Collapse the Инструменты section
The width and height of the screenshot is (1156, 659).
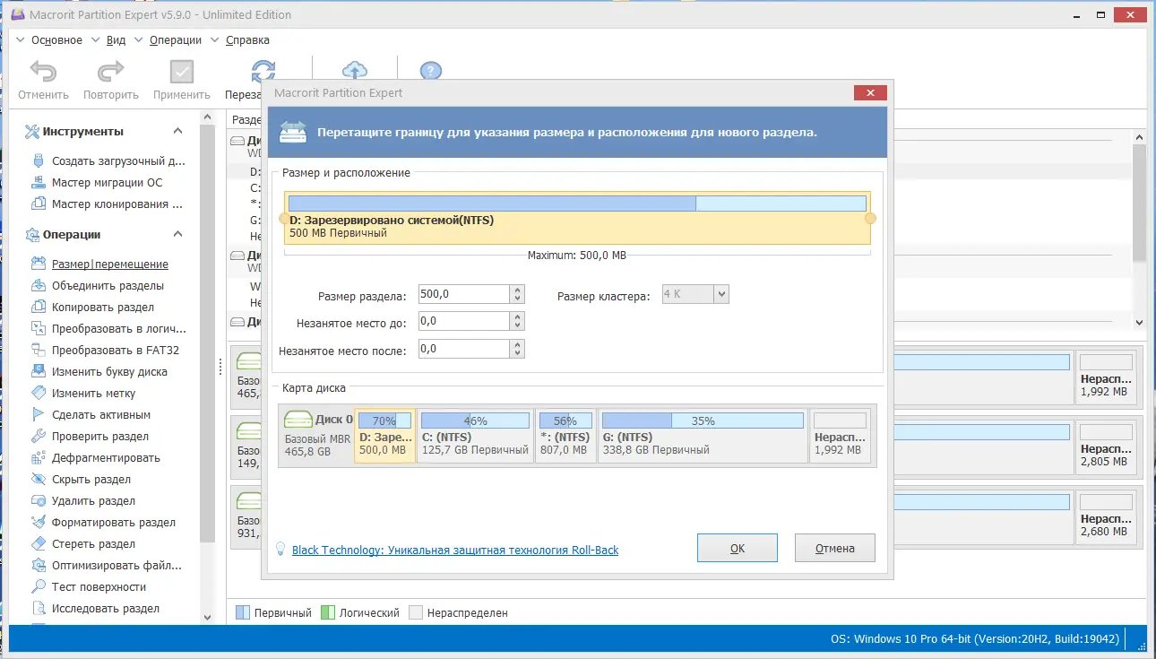177,132
